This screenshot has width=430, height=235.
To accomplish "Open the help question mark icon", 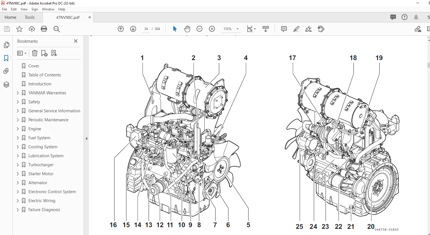I will click(404, 17).
